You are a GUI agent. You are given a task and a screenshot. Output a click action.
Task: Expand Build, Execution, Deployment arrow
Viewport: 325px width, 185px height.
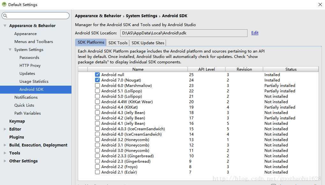coord(5,145)
